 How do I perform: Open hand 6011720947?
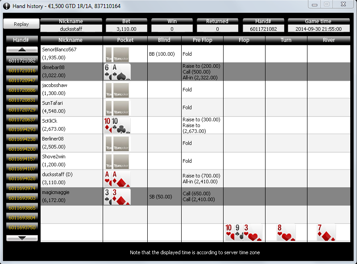(x=22, y=80)
